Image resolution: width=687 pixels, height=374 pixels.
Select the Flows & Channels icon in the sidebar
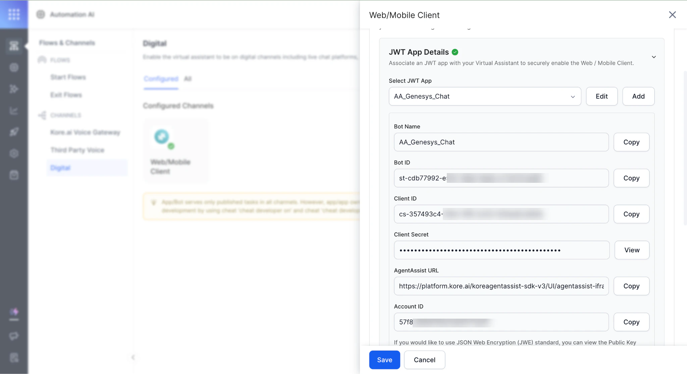click(14, 46)
